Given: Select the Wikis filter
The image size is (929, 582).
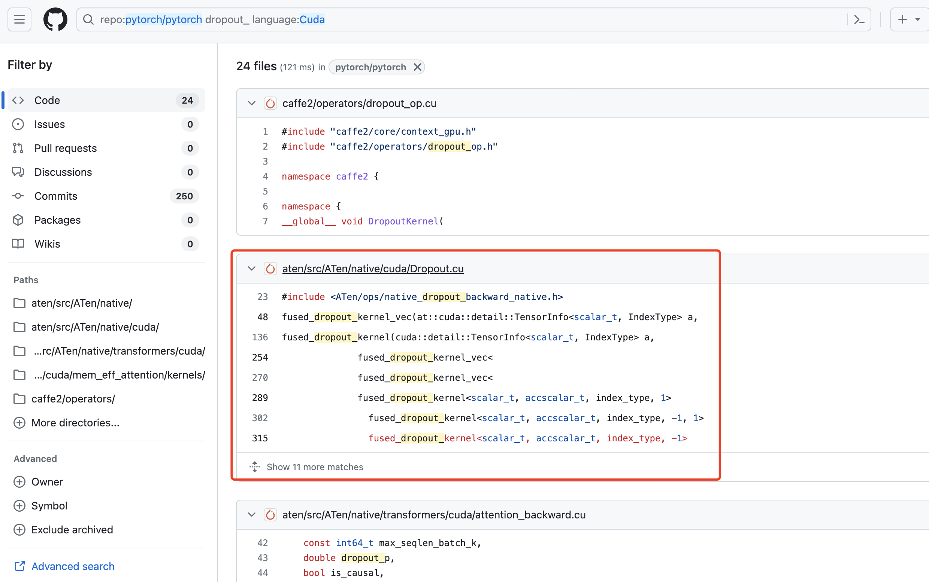Looking at the screenshot, I should tap(106, 243).
